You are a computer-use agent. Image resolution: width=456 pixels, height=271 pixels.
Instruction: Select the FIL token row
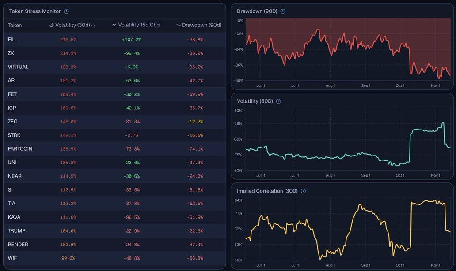pyautogui.click(x=11, y=40)
